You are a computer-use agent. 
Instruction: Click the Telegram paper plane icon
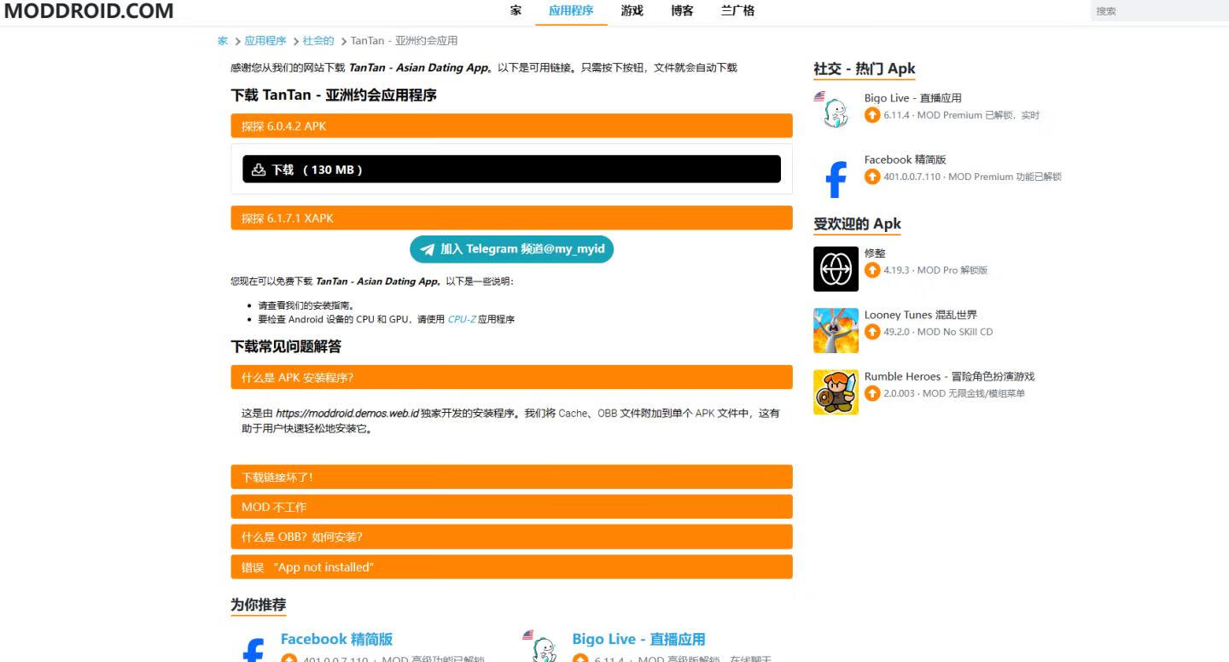pyautogui.click(x=428, y=250)
